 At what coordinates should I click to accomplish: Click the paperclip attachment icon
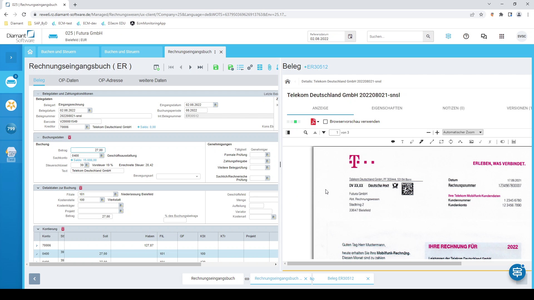pos(270,67)
